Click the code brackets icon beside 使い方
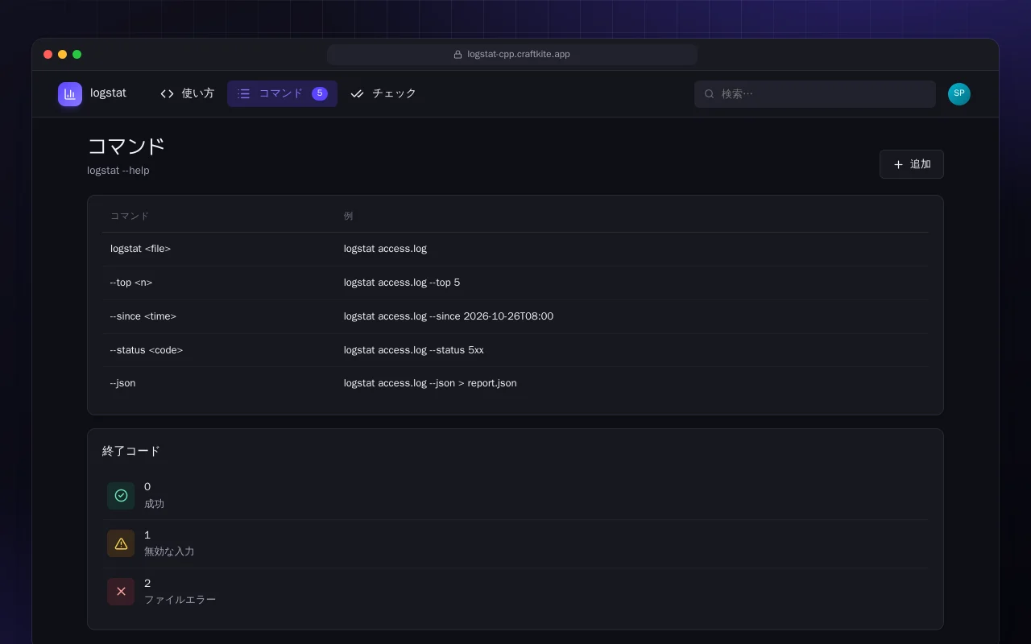 pyautogui.click(x=167, y=93)
